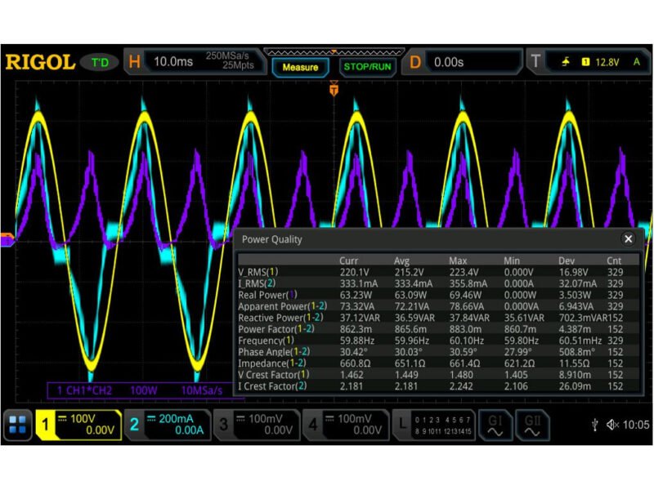Click the trigger sweep mode A indicator

(637, 62)
